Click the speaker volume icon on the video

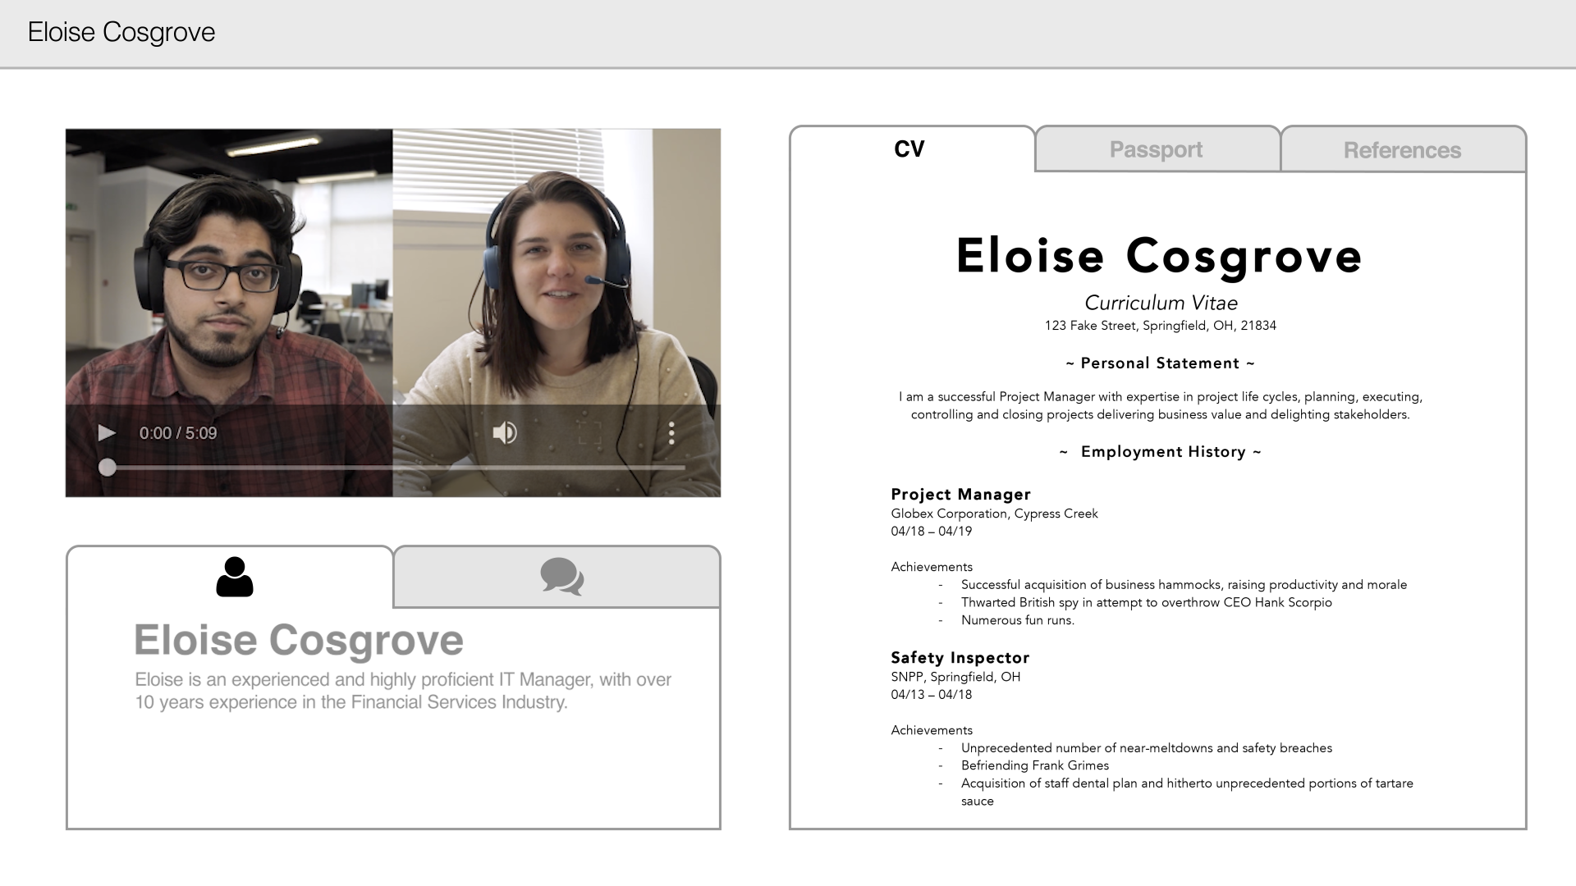(x=505, y=433)
